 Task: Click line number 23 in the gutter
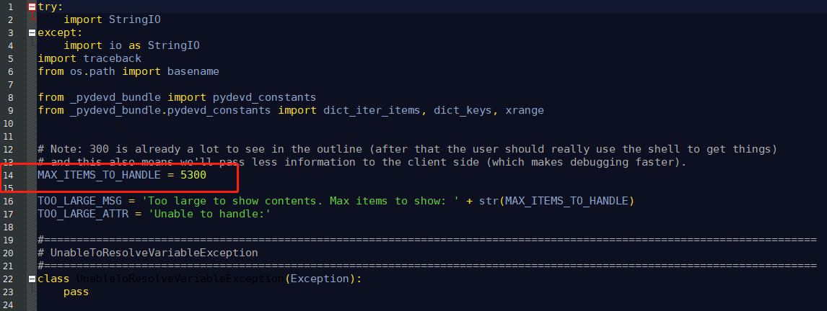[x=8, y=292]
